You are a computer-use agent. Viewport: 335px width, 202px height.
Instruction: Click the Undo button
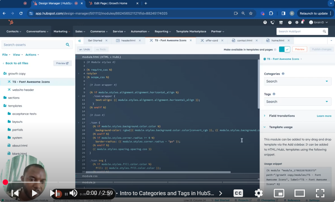(x=85, y=49)
